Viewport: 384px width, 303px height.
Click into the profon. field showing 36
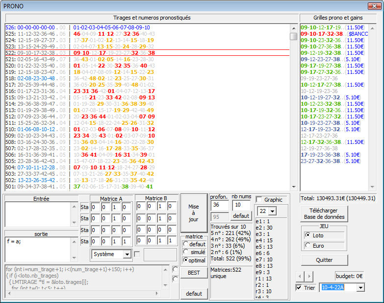click(x=219, y=205)
